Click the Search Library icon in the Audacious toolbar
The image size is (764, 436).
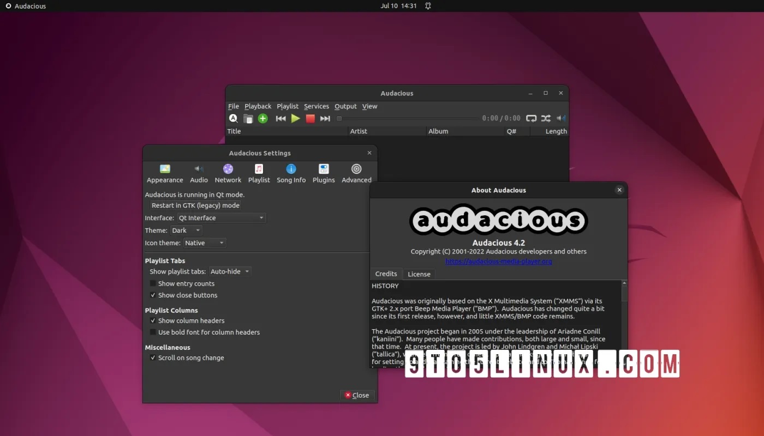pos(233,118)
